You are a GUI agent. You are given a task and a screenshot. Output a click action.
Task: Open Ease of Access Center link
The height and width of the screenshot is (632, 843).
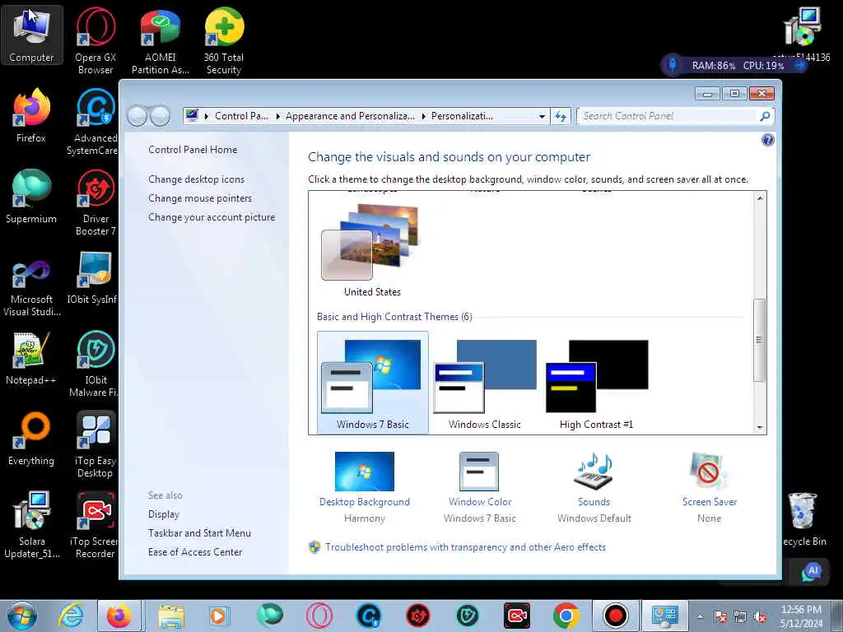(195, 552)
